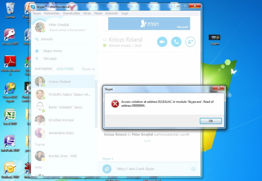The image size is (262, 181).
Task: Click Barta JohnBart János avatar
Action: [x=40, y=107]
